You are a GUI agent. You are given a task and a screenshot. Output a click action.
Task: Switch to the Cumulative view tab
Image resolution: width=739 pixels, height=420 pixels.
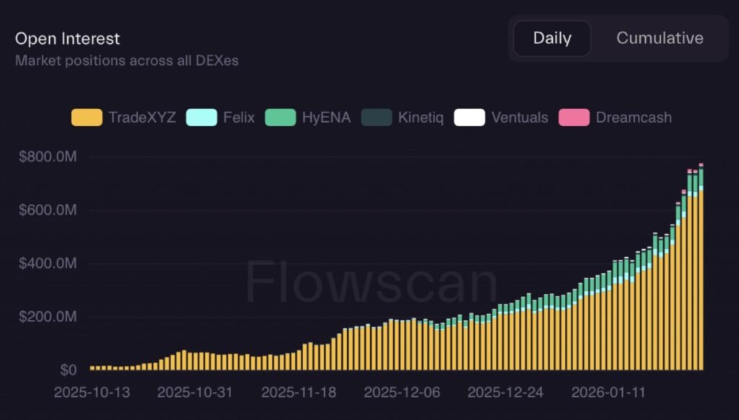point(659,39)
